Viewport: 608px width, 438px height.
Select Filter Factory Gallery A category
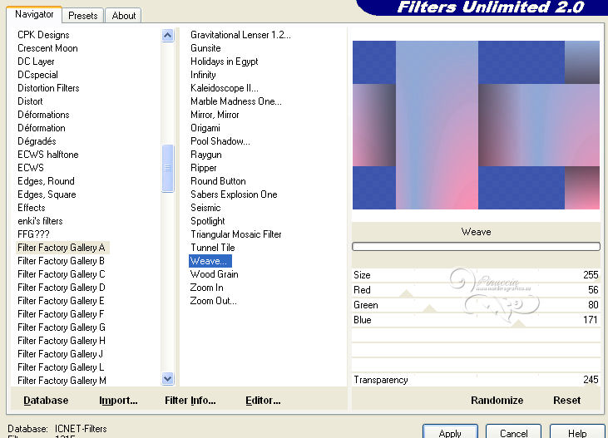point(62,248)
